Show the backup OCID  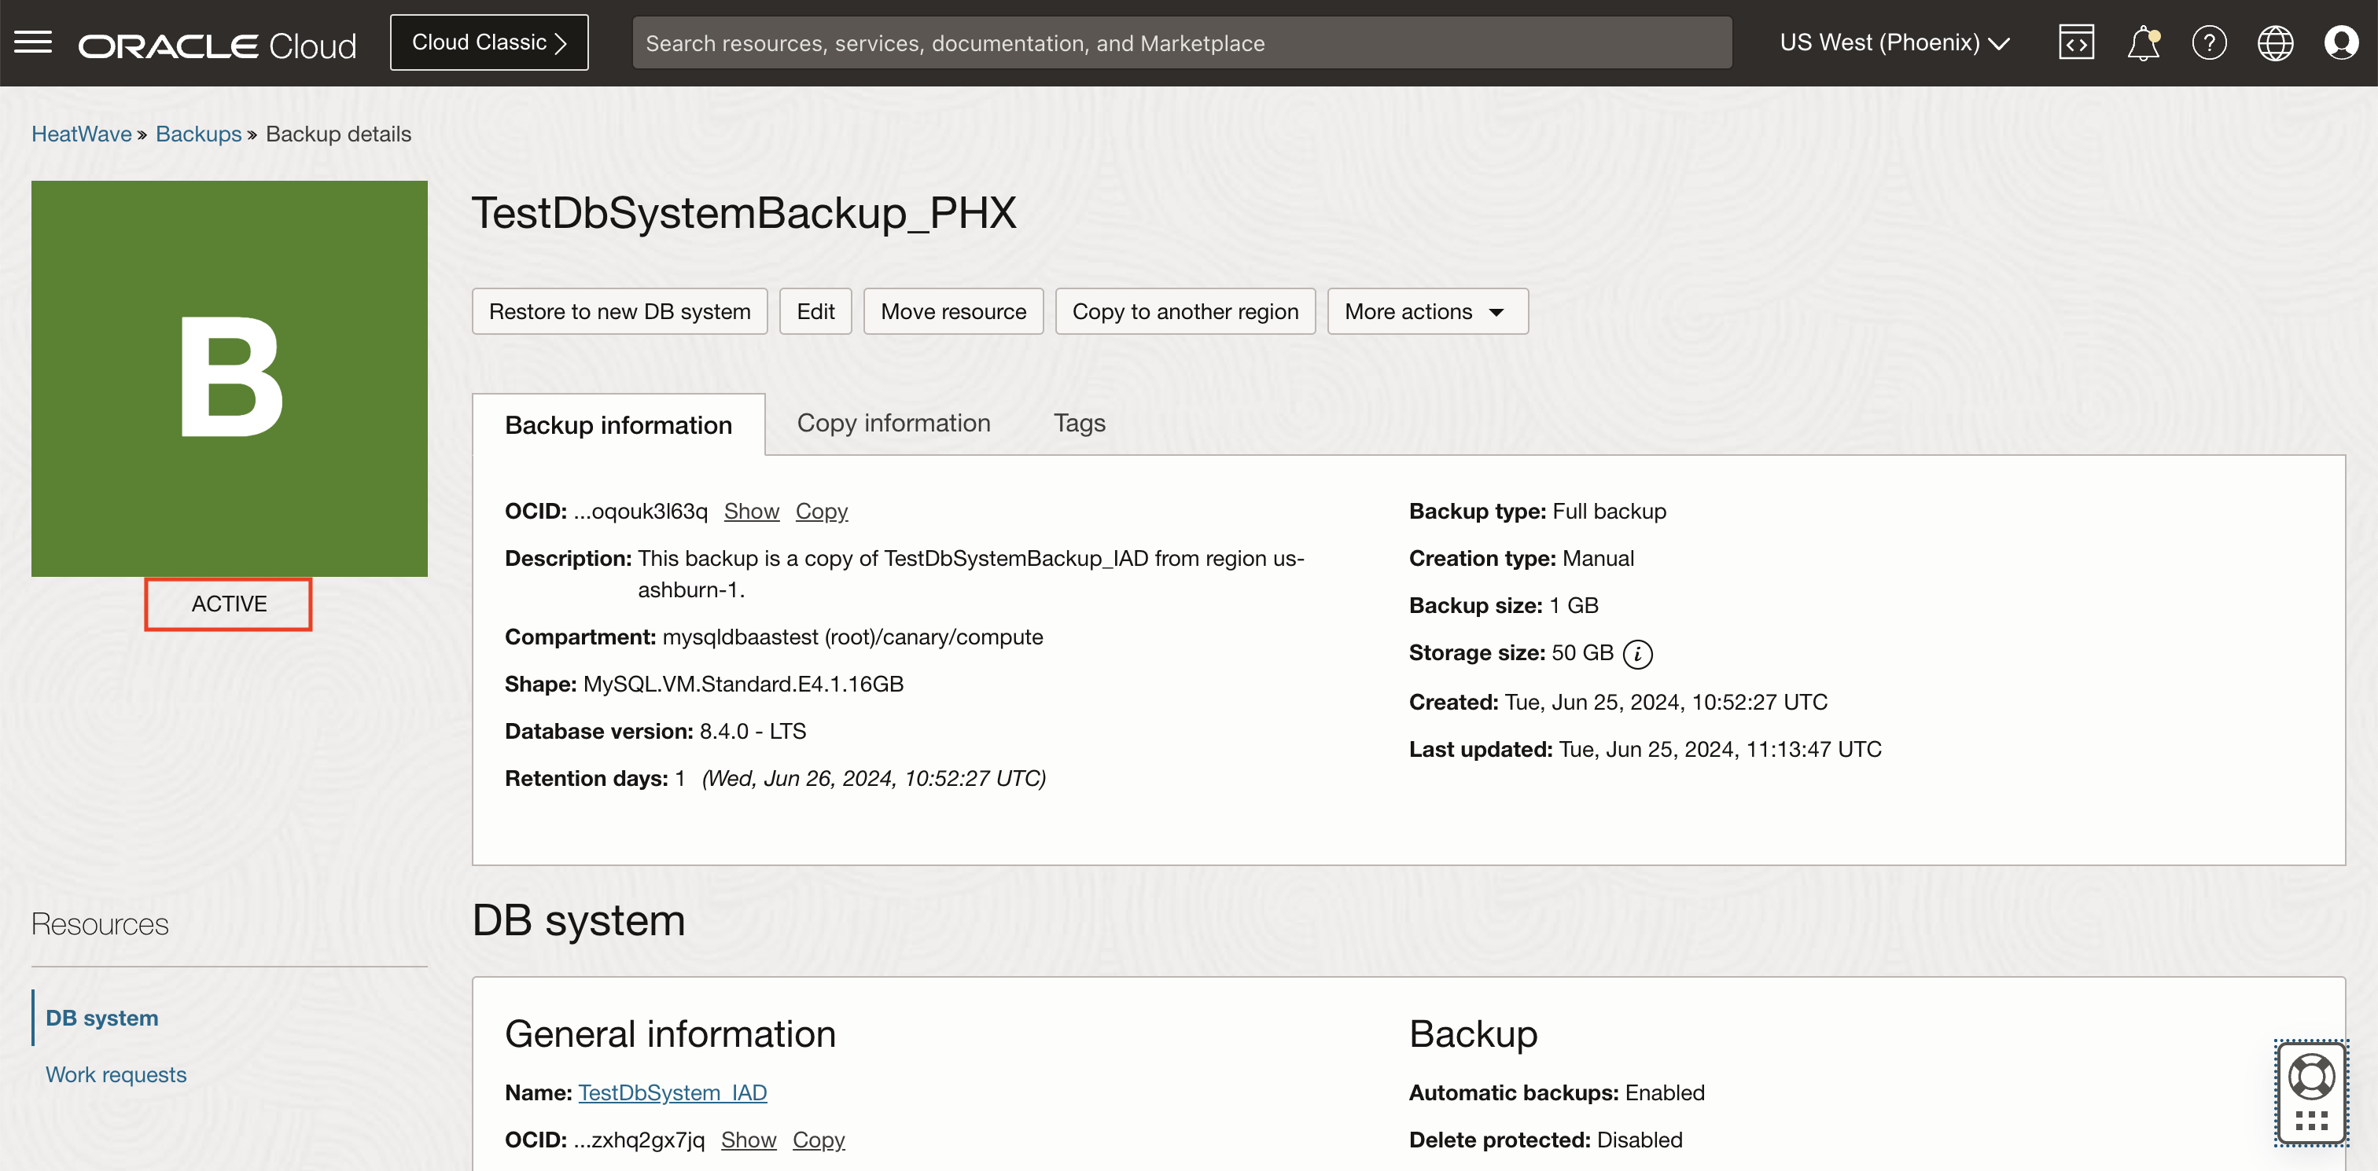[750, 511]
